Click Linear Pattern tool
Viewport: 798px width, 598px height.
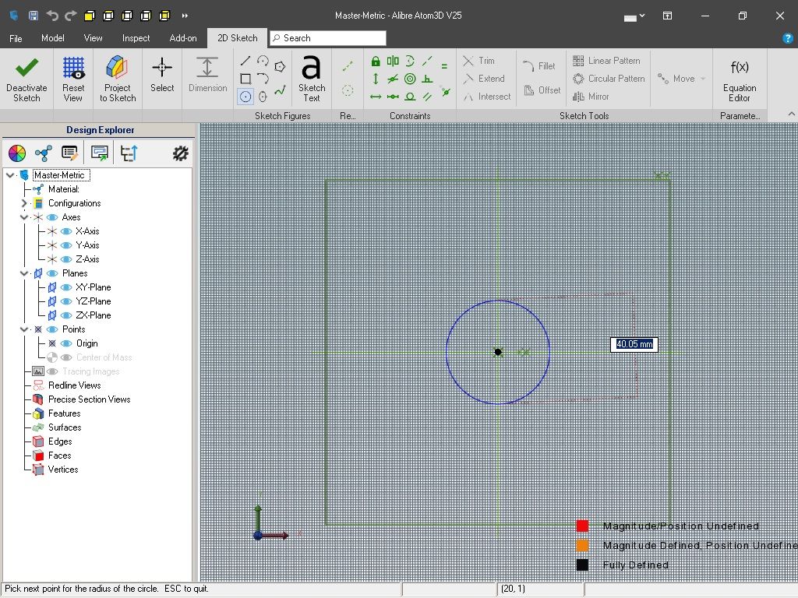coord(606,61)
